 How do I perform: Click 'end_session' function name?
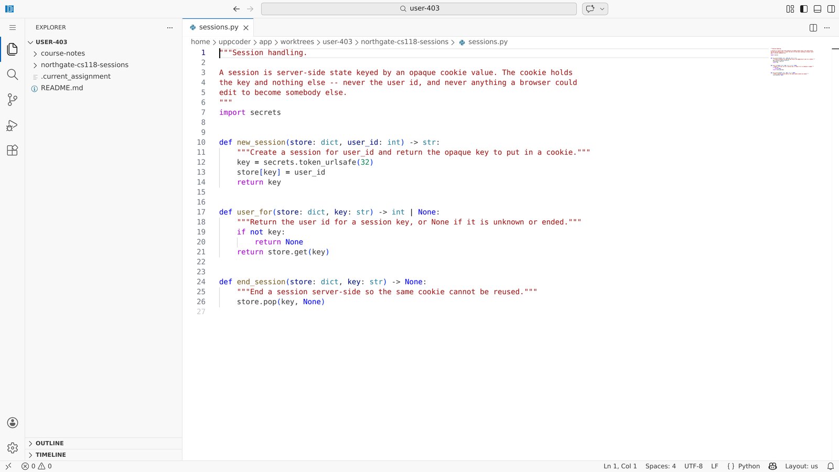coord(261,282)
